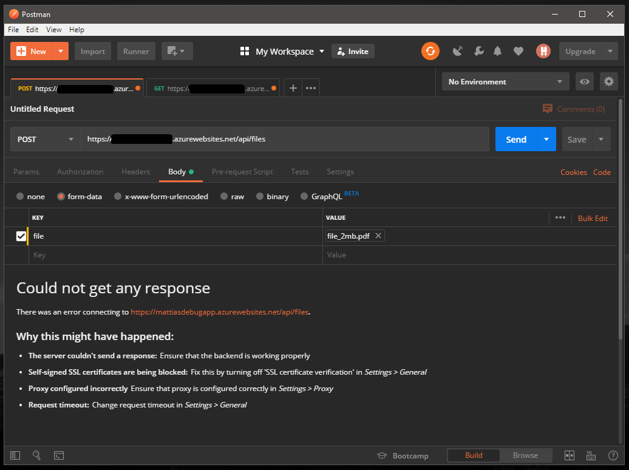Open the manage environments gear icon

click(x=608, y=82)
